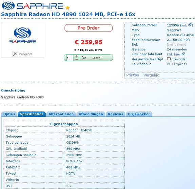This screenshot has width=195, height=189.
Task: Click the quantity input field
Action: [70, 58]
